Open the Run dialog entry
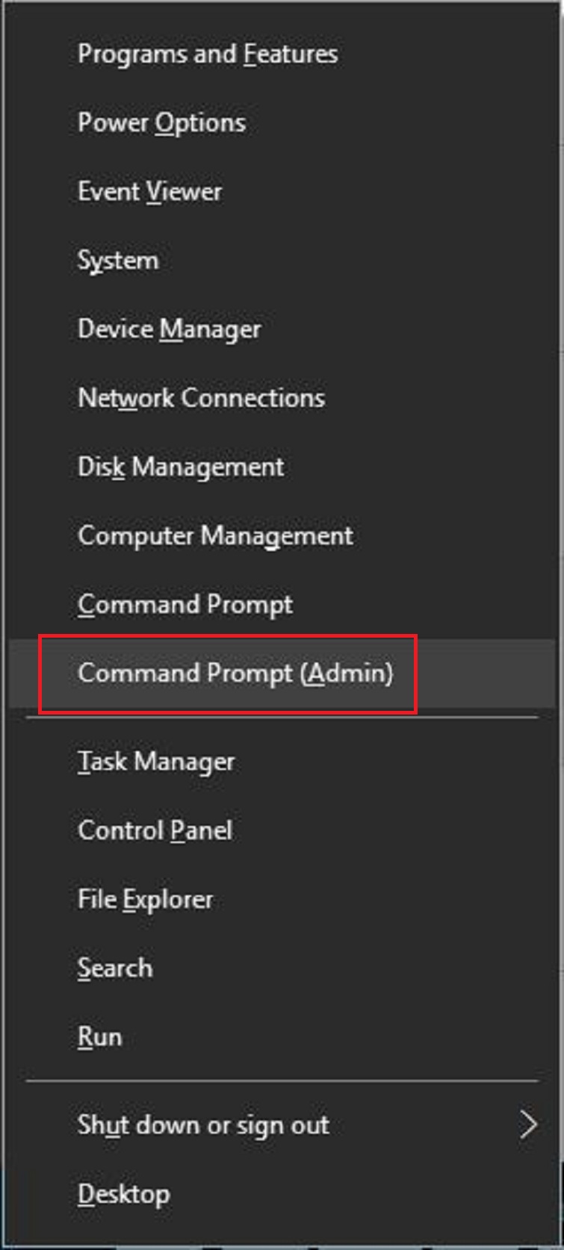The height and width of the screenshot is (1250, 564). (99, 1036)
